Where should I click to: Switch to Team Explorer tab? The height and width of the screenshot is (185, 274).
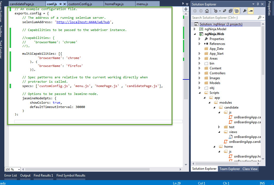point(230,169)
